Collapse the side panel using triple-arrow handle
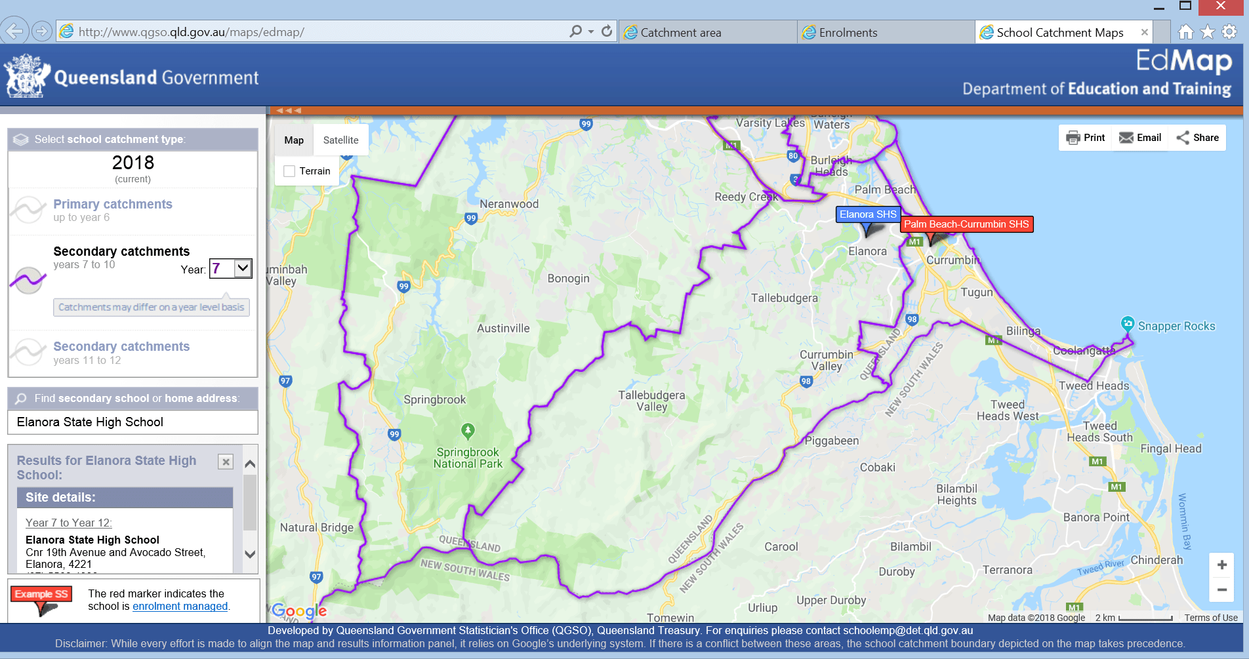Image resolution: width=1249 pixels, height=659 pixels. 289,110
